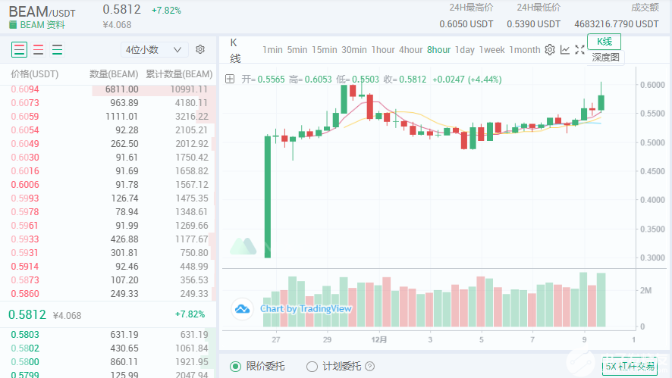
Task: Select 限价委托 radio button
Action: coord(235,367)
